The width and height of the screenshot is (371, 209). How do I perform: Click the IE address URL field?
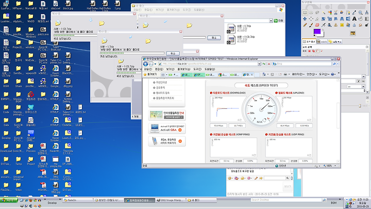[x=208, y=64]
